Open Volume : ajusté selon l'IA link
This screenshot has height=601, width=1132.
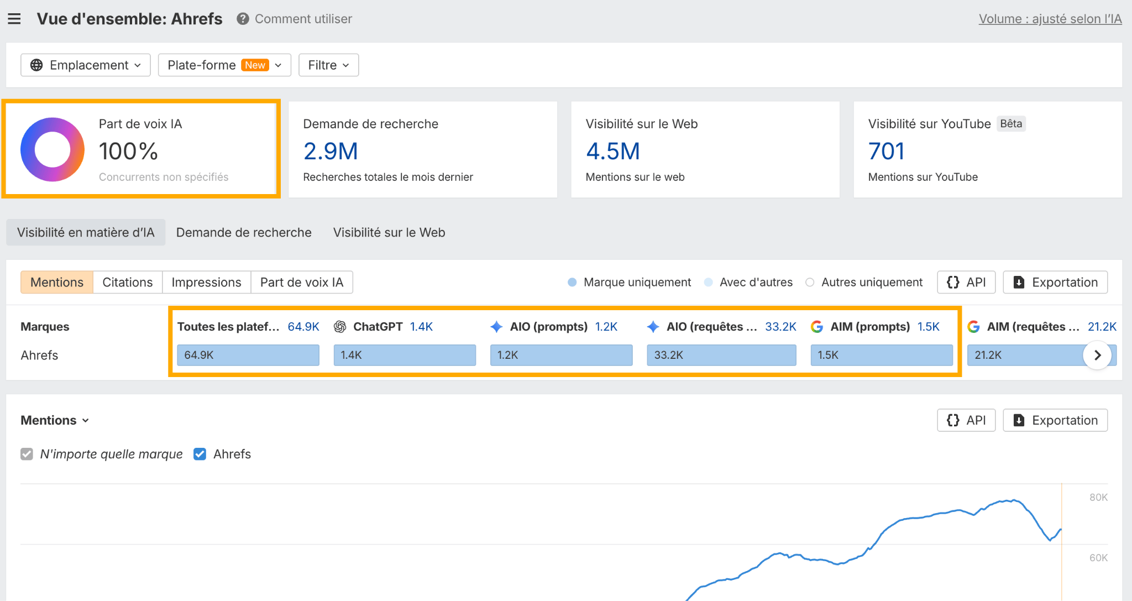coord(1050,19)
